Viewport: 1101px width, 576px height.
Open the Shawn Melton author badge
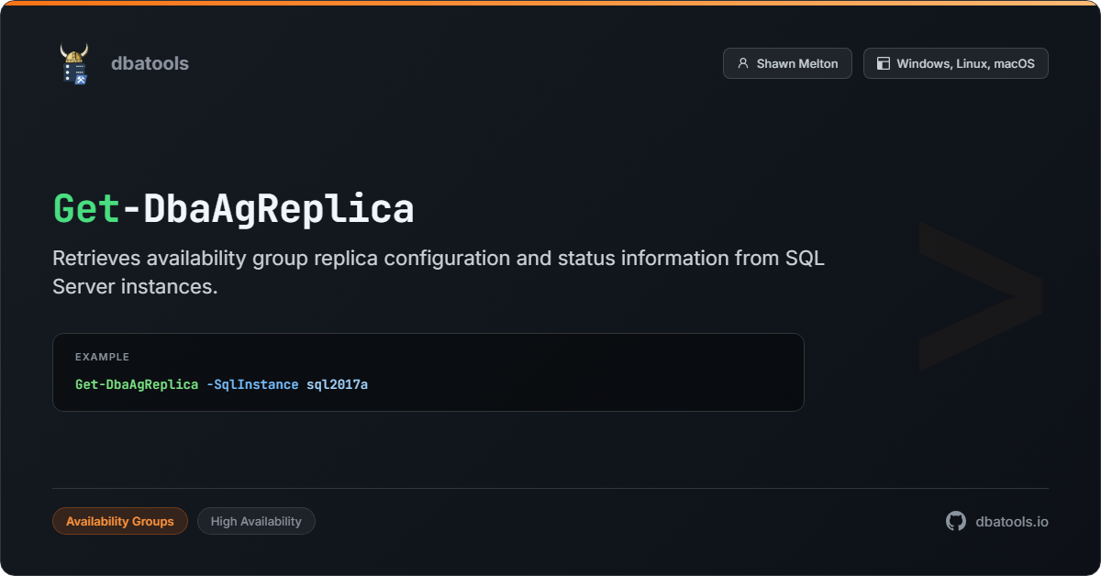pos(787,63)
